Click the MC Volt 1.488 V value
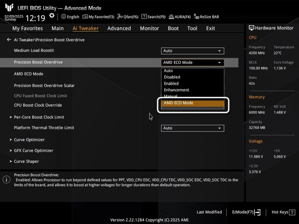 coord(280,113)
